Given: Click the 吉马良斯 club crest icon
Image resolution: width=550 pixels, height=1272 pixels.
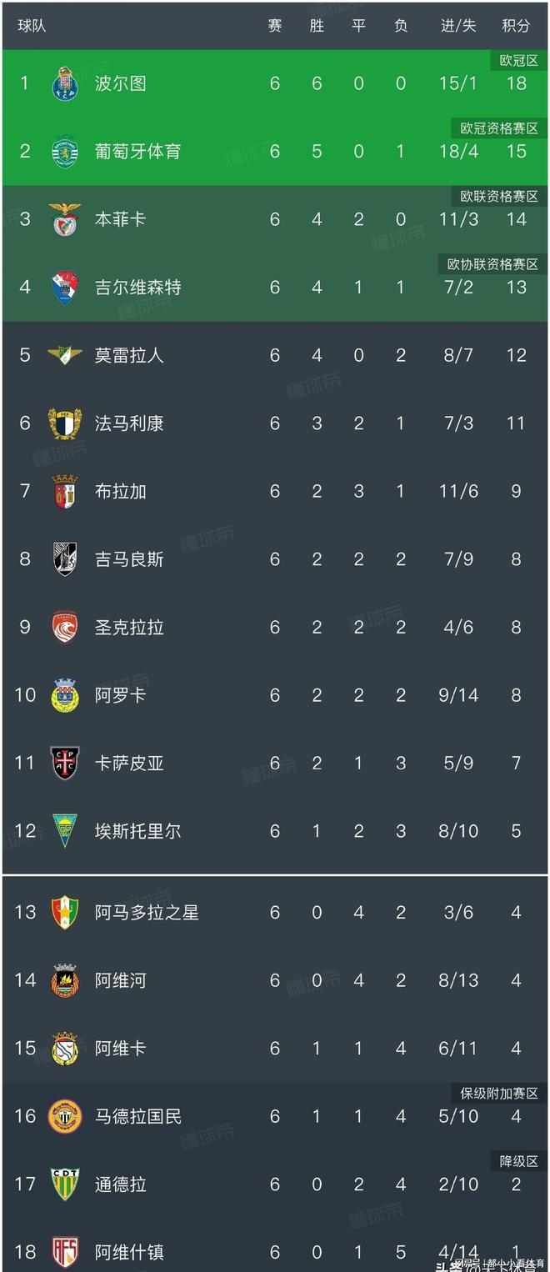Looking at the screenshot, I should click(65, 559).
